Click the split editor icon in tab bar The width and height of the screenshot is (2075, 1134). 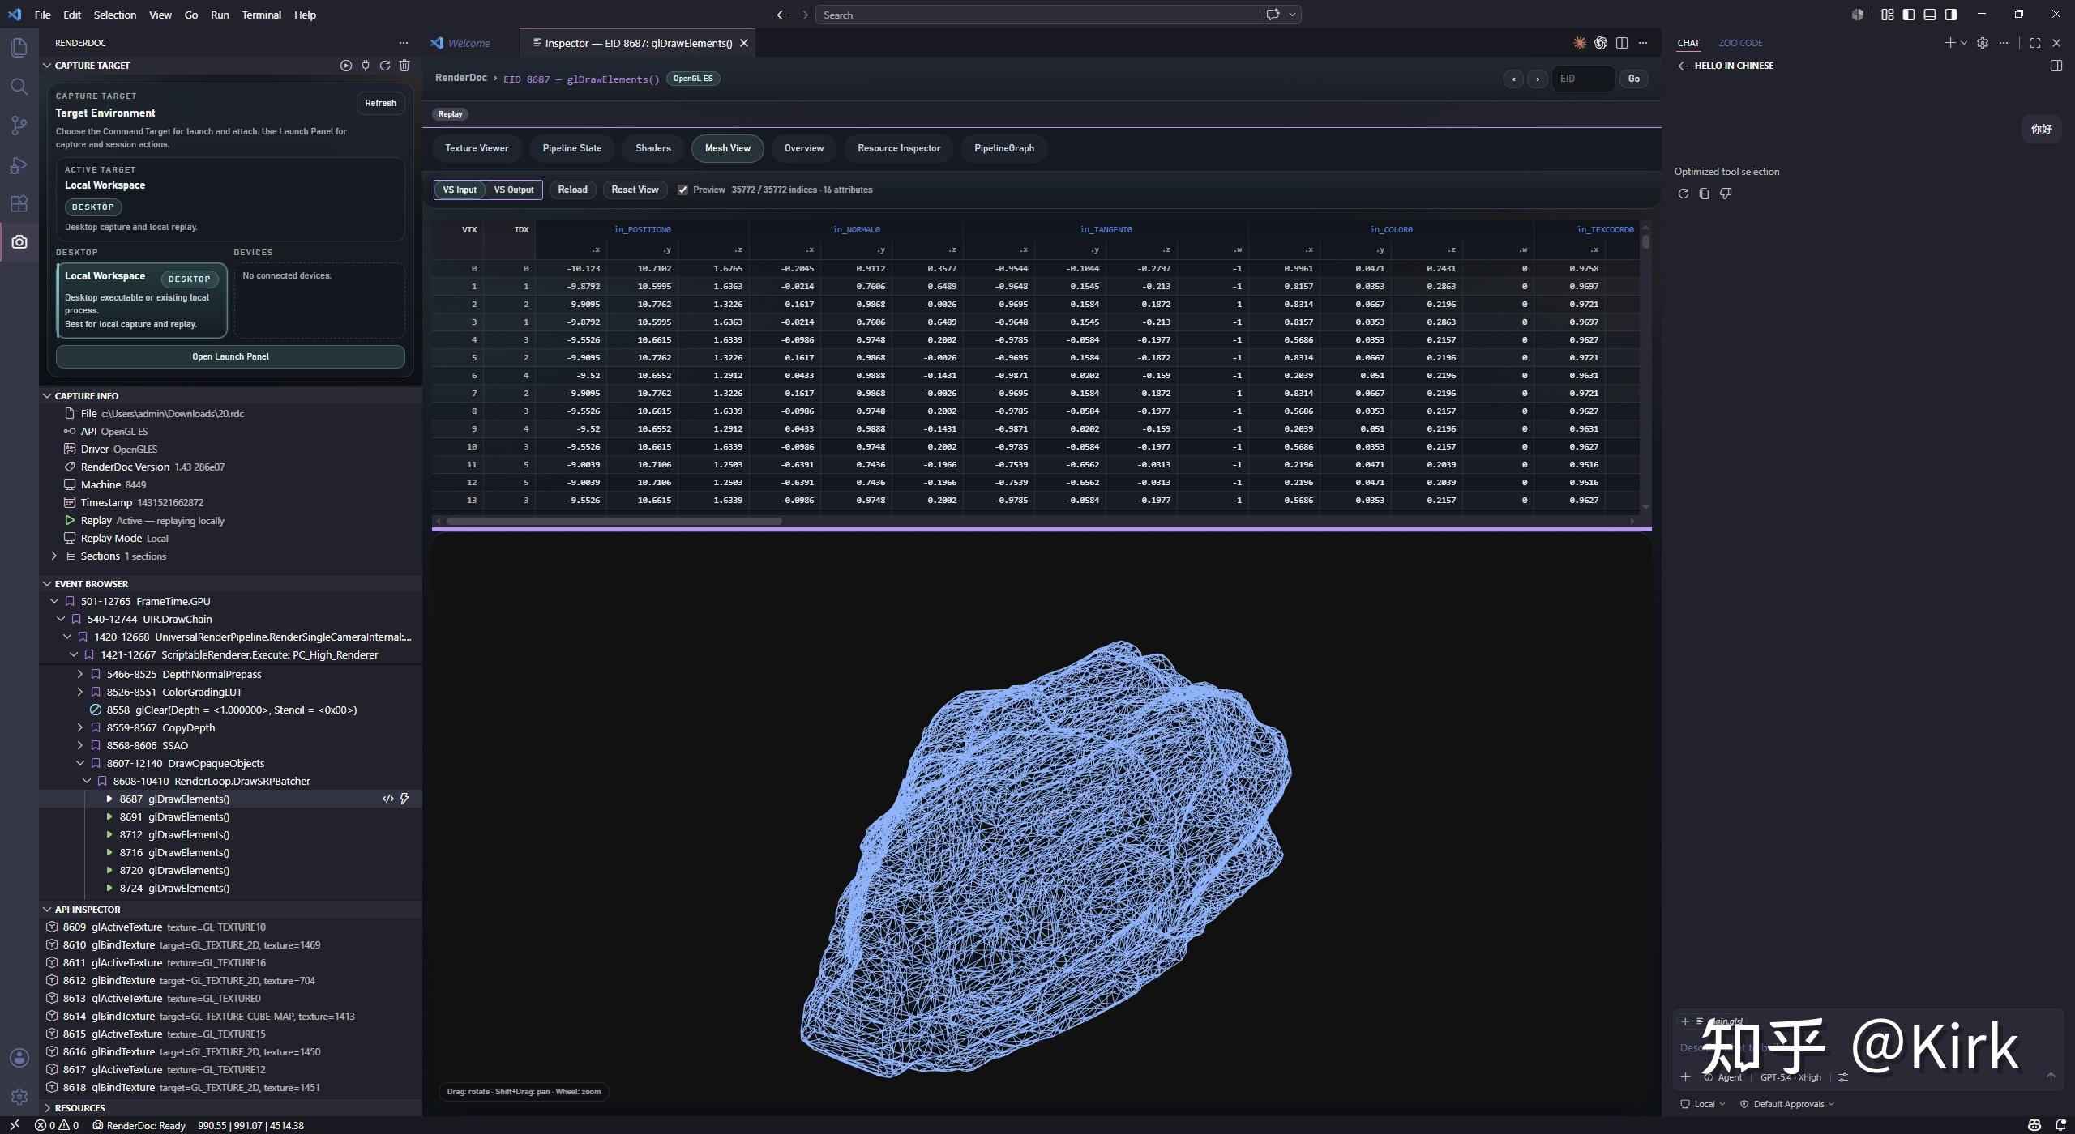(1622, 43)
